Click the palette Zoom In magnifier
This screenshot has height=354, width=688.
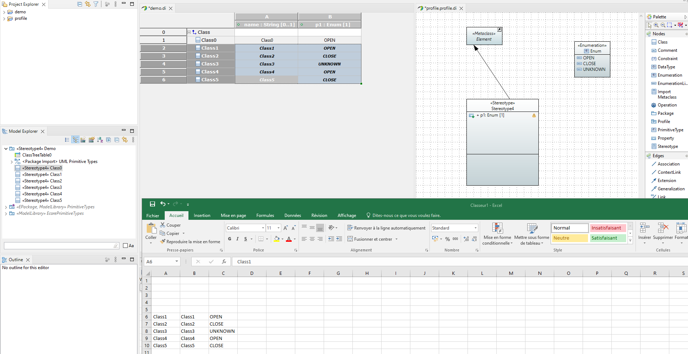(656, 25)
